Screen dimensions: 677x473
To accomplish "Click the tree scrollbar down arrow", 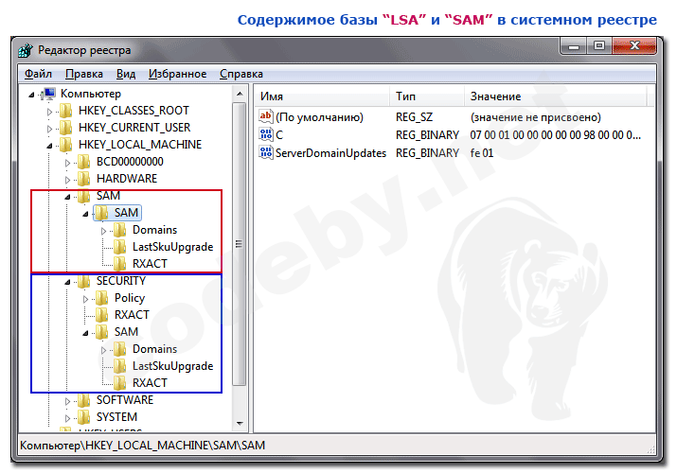I will pyautogui.click(x=240, y=424).
